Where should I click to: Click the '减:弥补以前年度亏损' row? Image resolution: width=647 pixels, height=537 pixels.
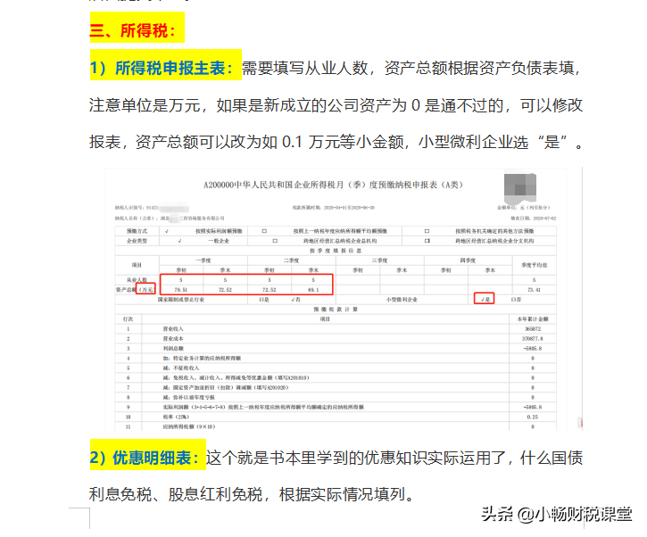tap(336, 398)
